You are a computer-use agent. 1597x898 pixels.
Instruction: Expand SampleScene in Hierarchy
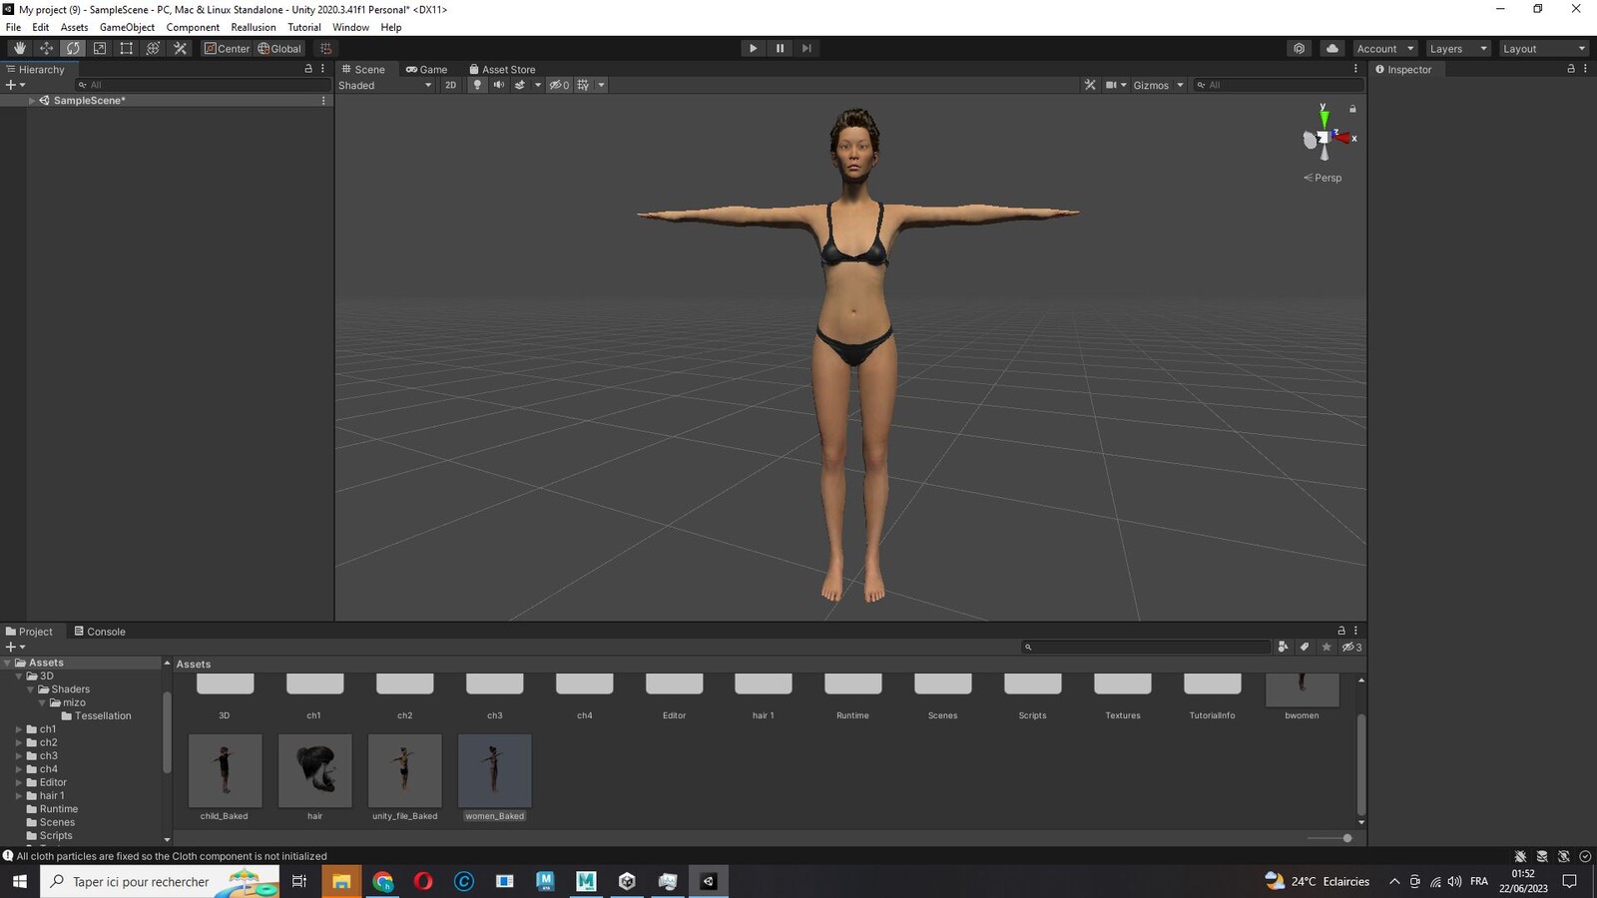32,101
